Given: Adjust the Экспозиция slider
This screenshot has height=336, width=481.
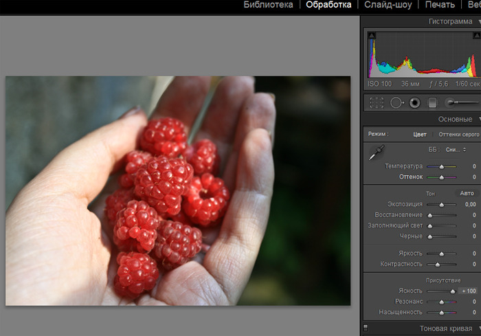Looking at the screenshot, I should pyautogui.click(x=441, y=205).
